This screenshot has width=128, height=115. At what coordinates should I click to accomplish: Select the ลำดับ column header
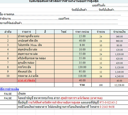8,32
